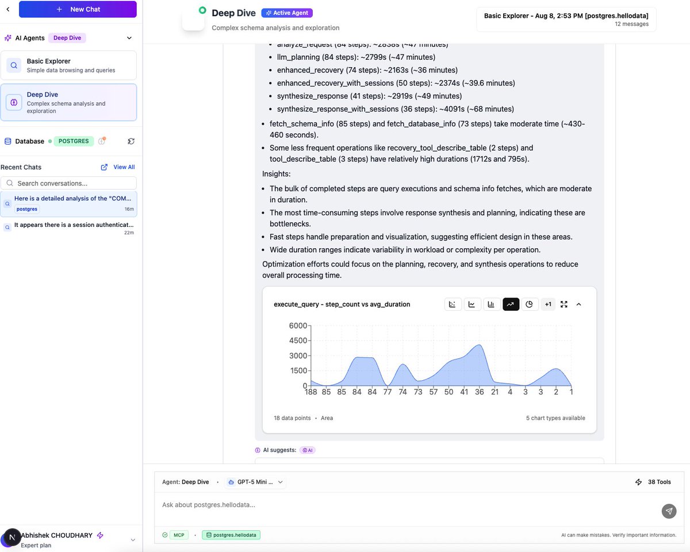
Task: Switch chart to pie chart type
Action: tap(530, 304)
